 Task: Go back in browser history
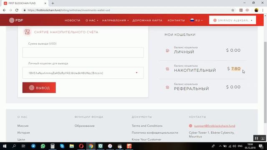(x=4, y=10)
